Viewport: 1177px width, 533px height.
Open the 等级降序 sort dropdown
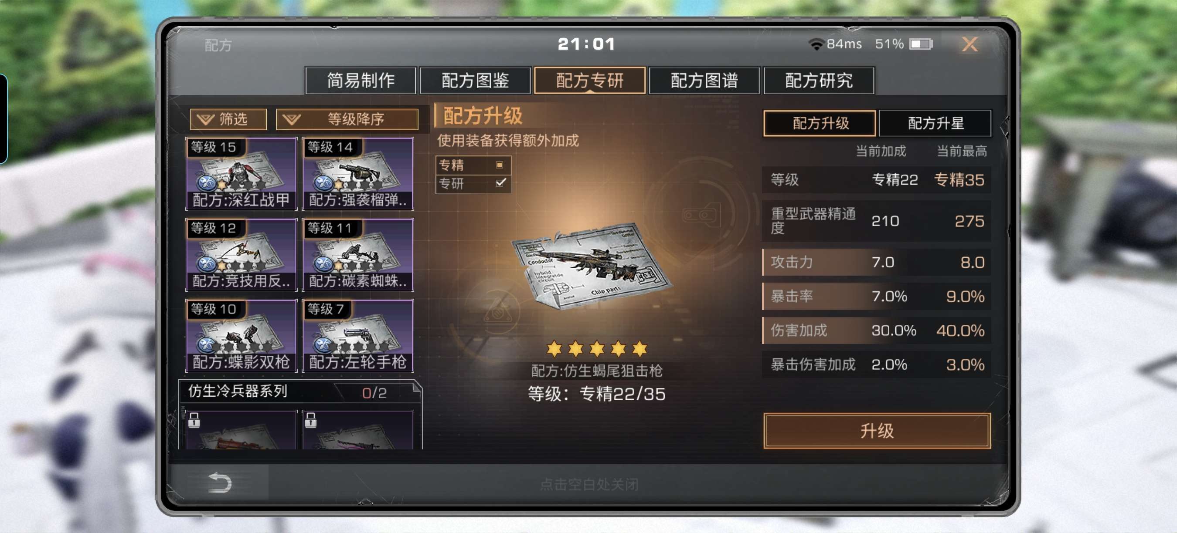click(x=347, y=119)
